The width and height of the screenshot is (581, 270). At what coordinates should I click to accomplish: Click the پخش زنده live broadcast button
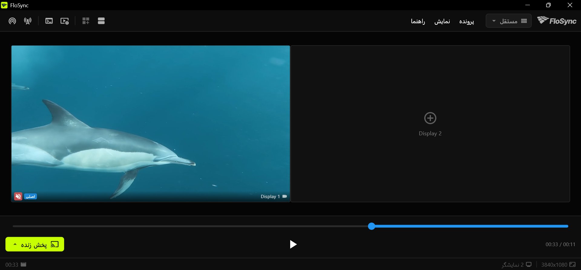click(35, 244)
